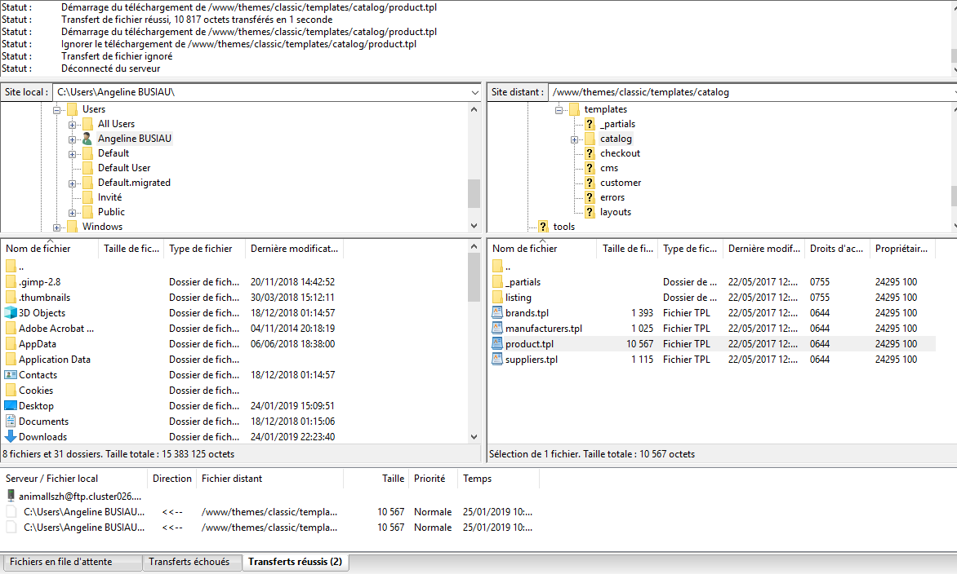Viewport: 957px width, 574px height.
Task: Click the local file list vertical scrollbar
Action: point(474,342)
